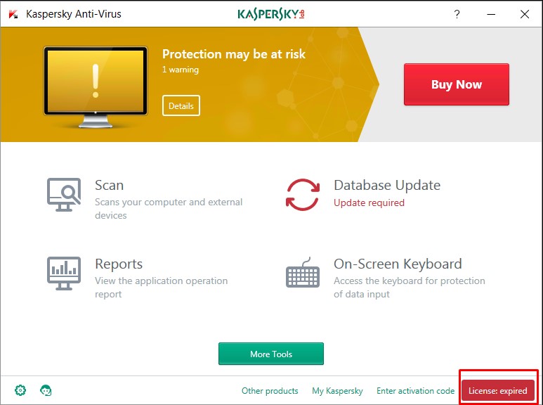Image resolution: width=543 pixels, height=405 pixels.
Task: Click the Database Update arrows icon
Action: 303,195
